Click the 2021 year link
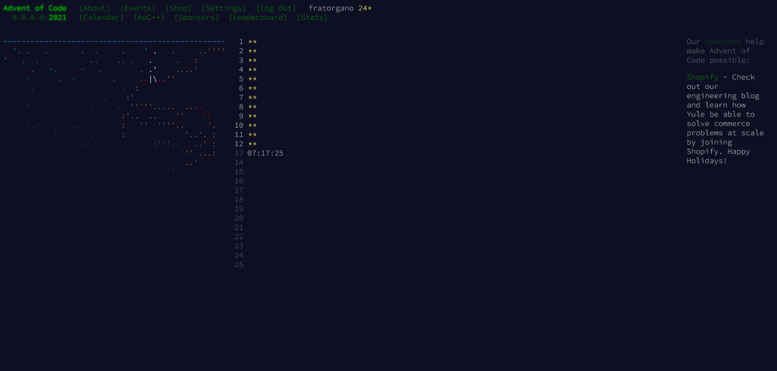 coord(57,17)
